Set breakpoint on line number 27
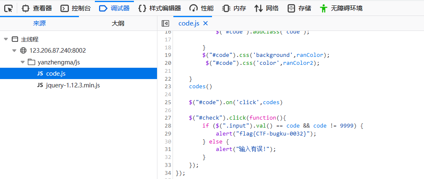Image resolution: width=424 pixels, height=179 pixels. [x=168, y=118]
